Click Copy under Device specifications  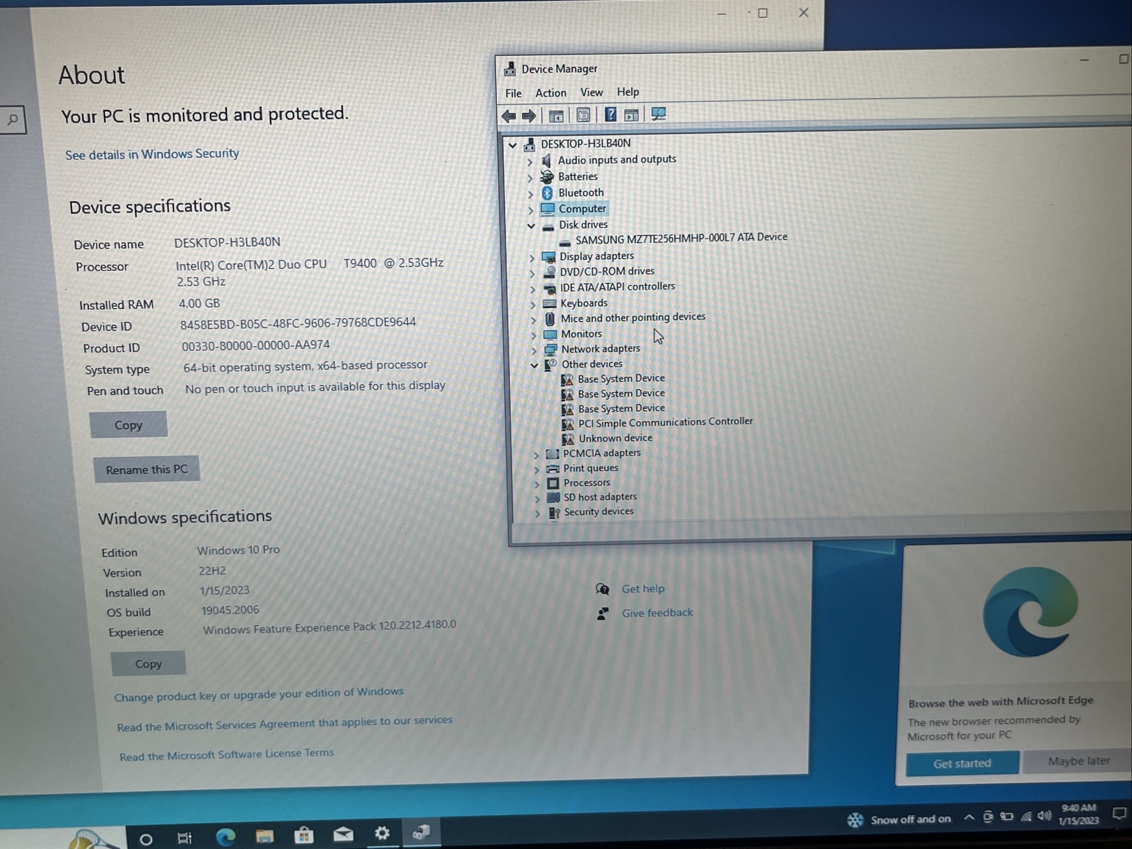tap(128, 424)
